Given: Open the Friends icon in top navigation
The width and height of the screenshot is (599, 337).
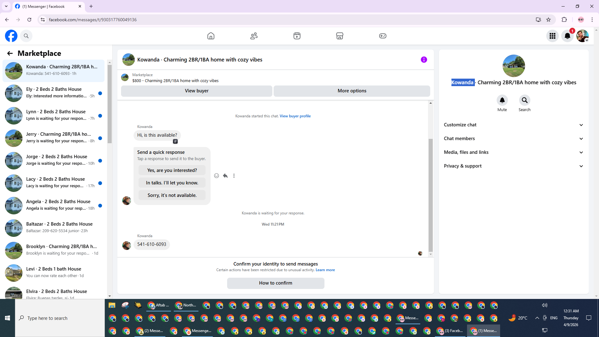Looking at the screenshot, I should 254,36.
